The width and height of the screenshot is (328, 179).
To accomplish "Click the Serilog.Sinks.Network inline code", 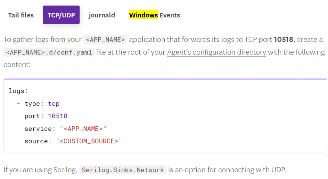I will click(123, 170).
